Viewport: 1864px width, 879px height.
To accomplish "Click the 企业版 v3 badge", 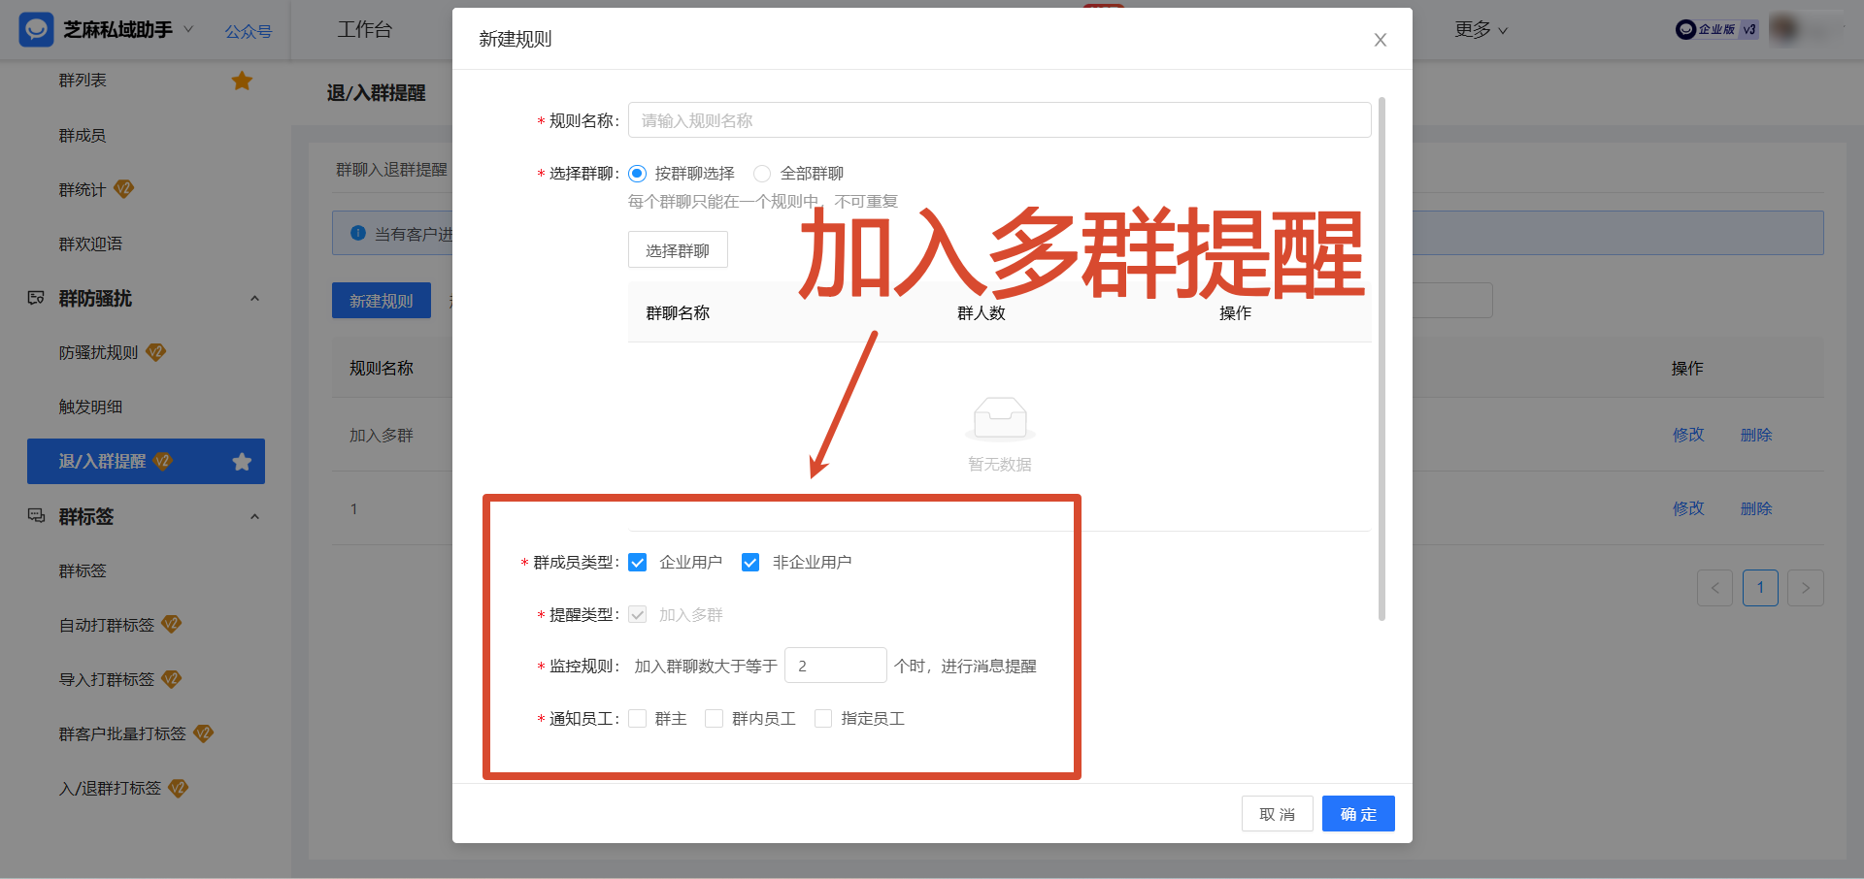I will pyautogui.click(x=1716, y=30).
